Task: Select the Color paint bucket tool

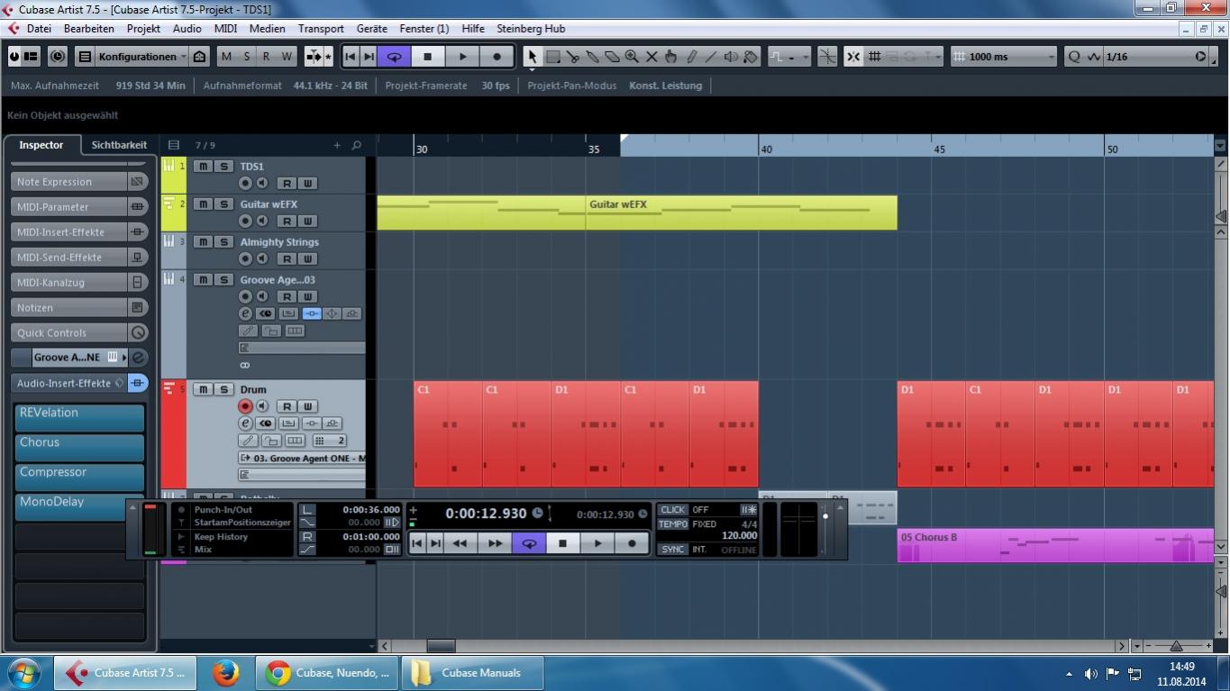Action: [x=751, y=56]
